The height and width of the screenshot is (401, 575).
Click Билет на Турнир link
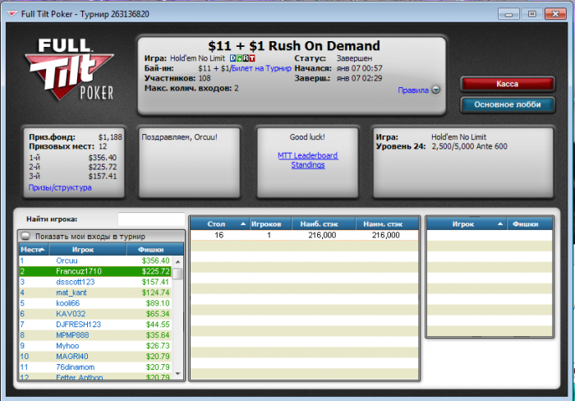[261, 68]
